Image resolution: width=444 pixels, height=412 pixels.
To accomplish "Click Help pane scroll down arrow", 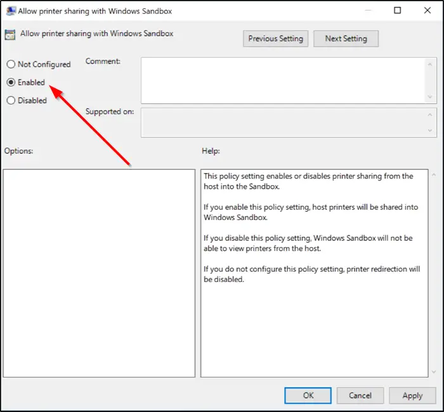I will point(433,372).
